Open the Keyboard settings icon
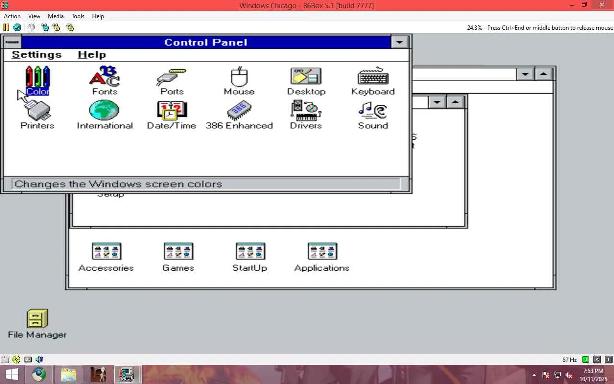 click(373, 81)
